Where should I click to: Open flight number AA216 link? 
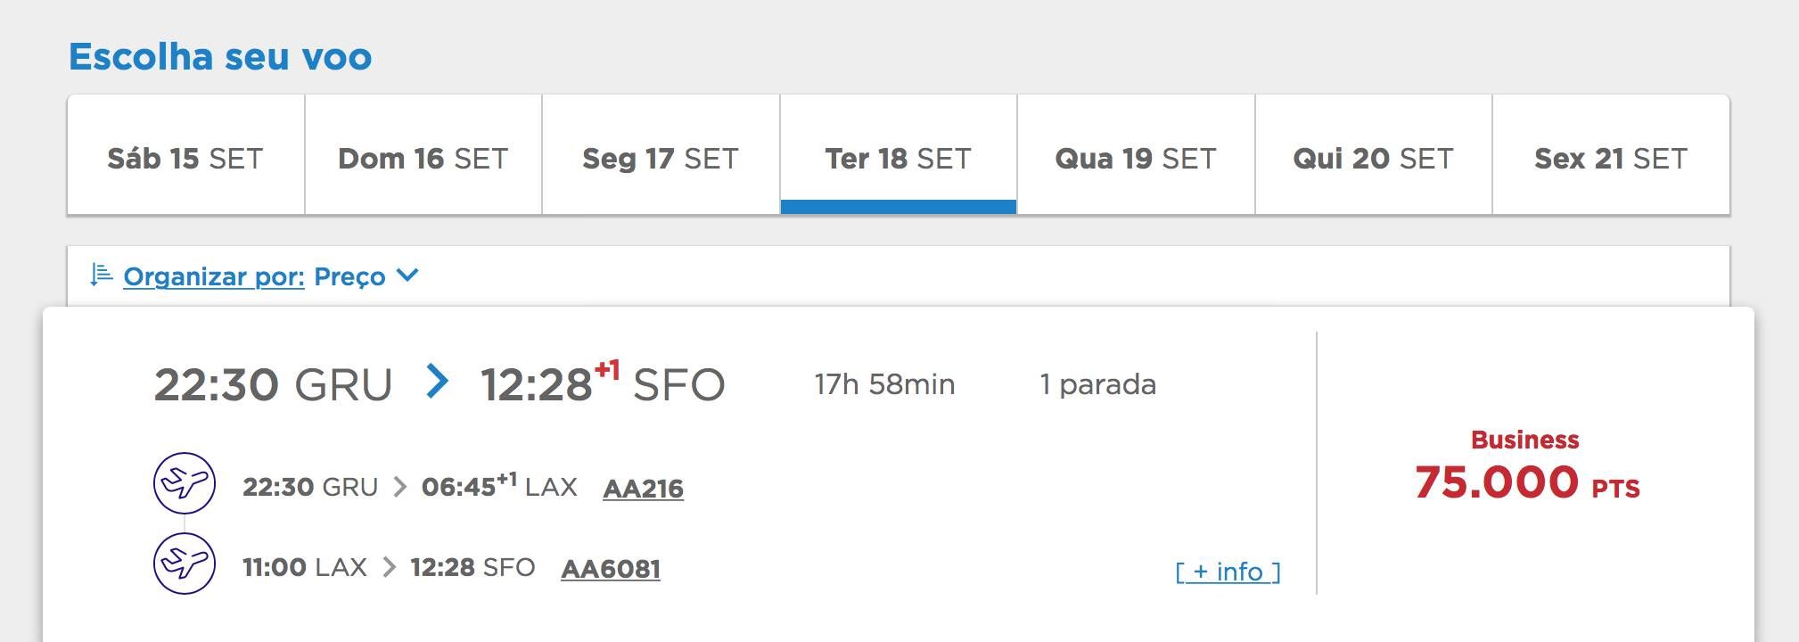point(644,489)
